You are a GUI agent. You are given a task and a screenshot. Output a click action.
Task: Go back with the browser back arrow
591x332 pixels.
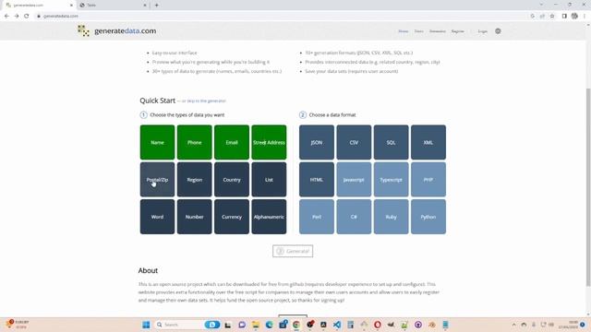click(6, 17)
